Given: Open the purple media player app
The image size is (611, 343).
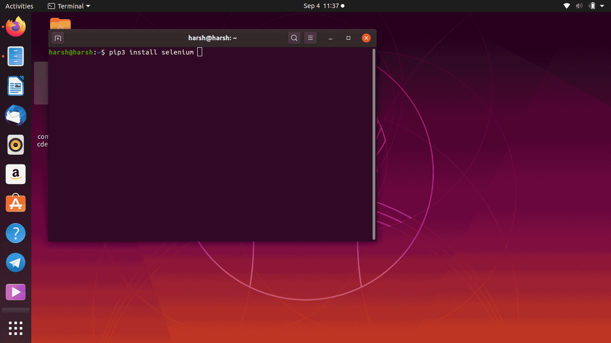Looking at the screenshot, I should click(x=16, y=292).
